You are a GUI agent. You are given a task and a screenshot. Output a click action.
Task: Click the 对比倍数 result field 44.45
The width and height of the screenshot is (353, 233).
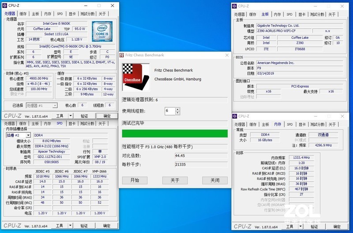[x=201, y=156]
